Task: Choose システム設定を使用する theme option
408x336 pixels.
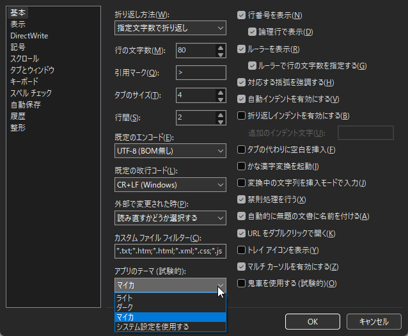Action: click(170, 326)
